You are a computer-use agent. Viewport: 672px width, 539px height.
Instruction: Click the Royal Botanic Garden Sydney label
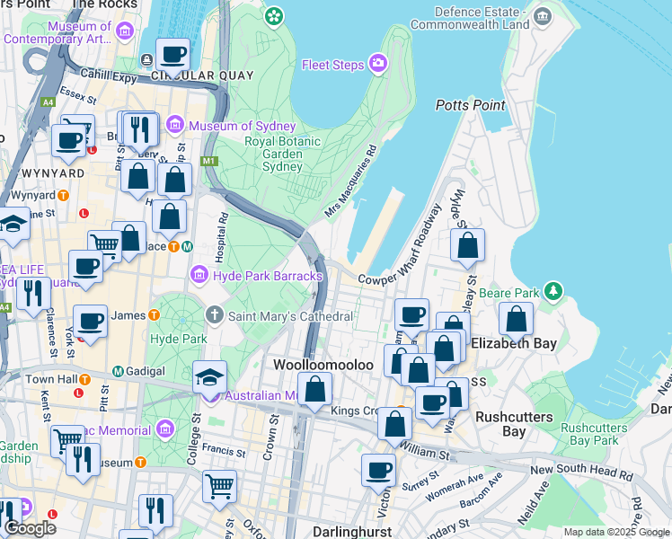point(282,154)
